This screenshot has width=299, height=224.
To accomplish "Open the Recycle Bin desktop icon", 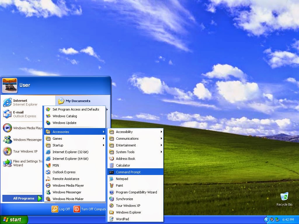I will (284, 197).
